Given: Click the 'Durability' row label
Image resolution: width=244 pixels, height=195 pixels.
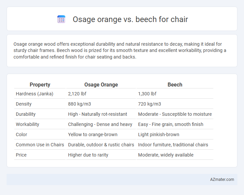Looking at the screenshot, I should (x=26, y=114).
